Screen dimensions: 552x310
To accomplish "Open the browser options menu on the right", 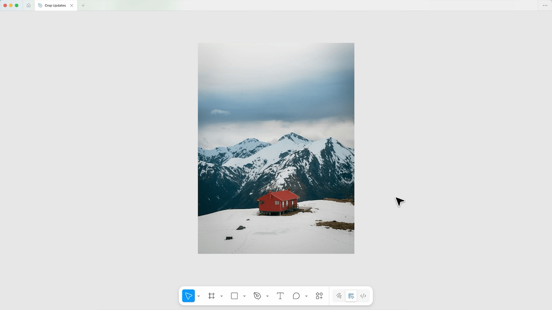I will [x=545, y=5].
